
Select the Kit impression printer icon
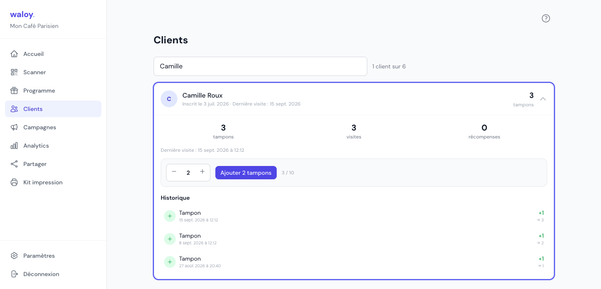(x=14, y=182)
